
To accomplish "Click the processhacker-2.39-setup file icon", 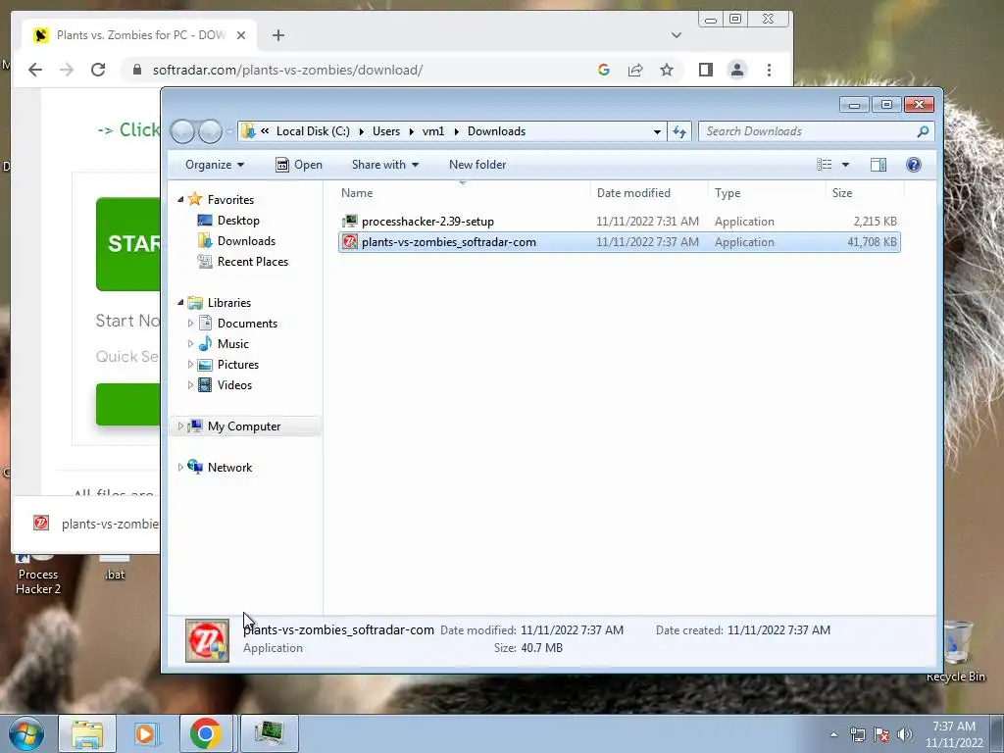I will click(x=350, y=222).
